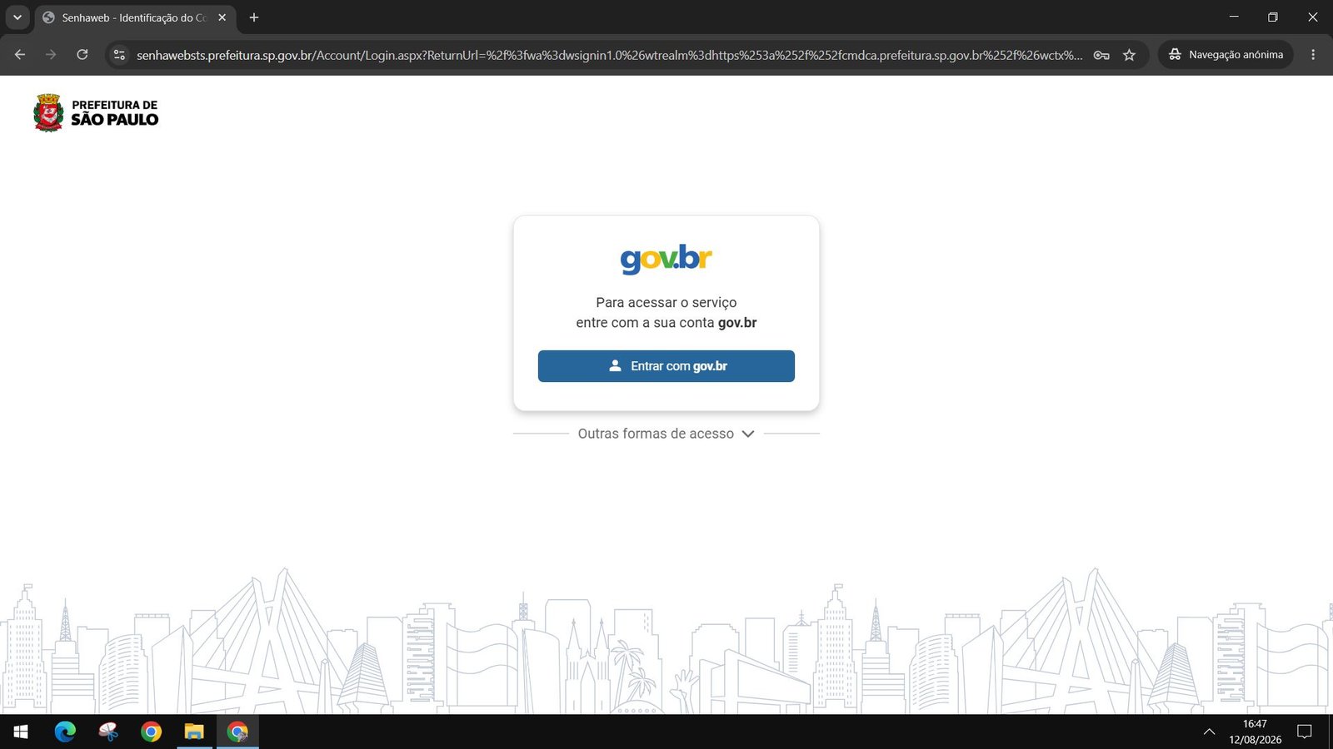Click the Entrar com gov.br button
The width and height of the screenshot is (1333, 749).
click(x=666, y=366)
